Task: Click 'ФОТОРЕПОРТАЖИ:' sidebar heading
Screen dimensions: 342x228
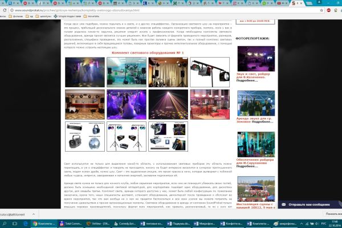Action: click(x=253, y=38)
